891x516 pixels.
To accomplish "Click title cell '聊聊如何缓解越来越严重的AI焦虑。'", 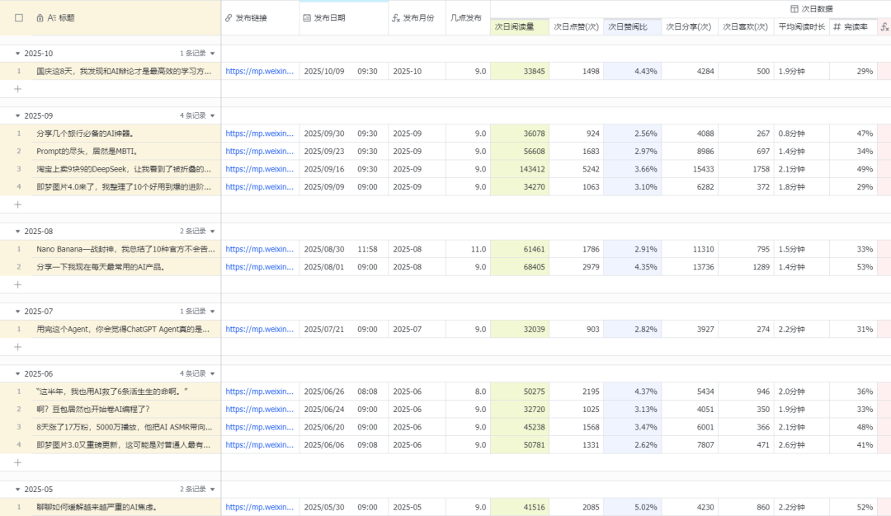I will [x=125, y=508].
